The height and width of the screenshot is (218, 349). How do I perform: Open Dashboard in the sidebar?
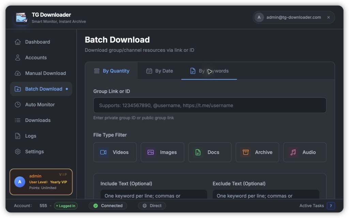pyautogui.click(x=41, y=42)
